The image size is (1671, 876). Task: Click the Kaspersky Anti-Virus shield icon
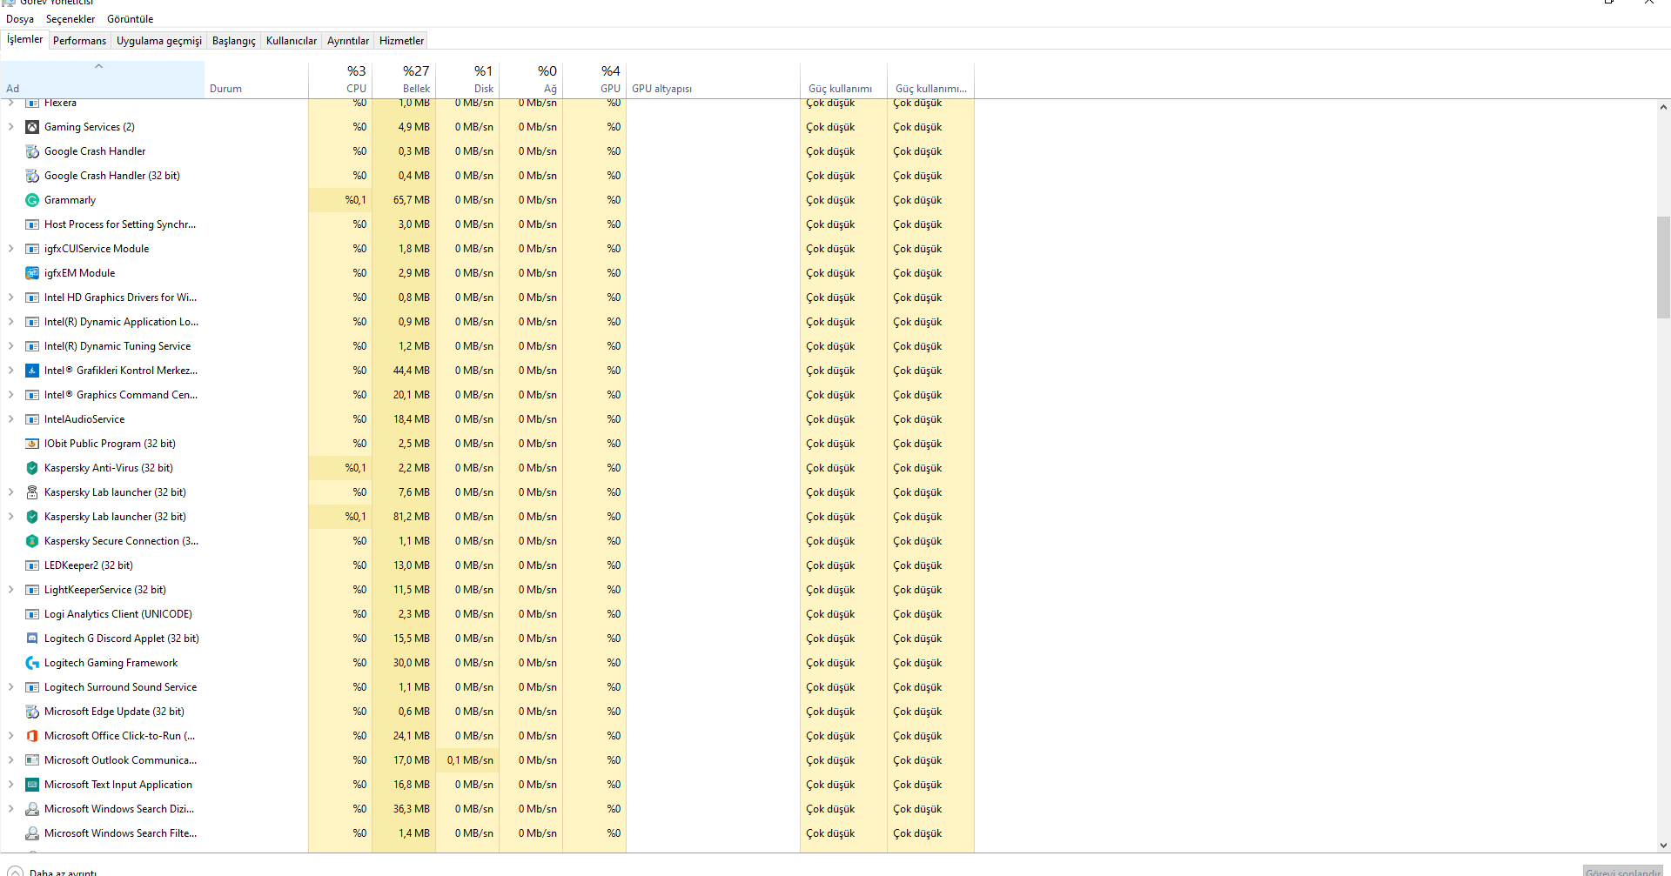pos(32,468)
